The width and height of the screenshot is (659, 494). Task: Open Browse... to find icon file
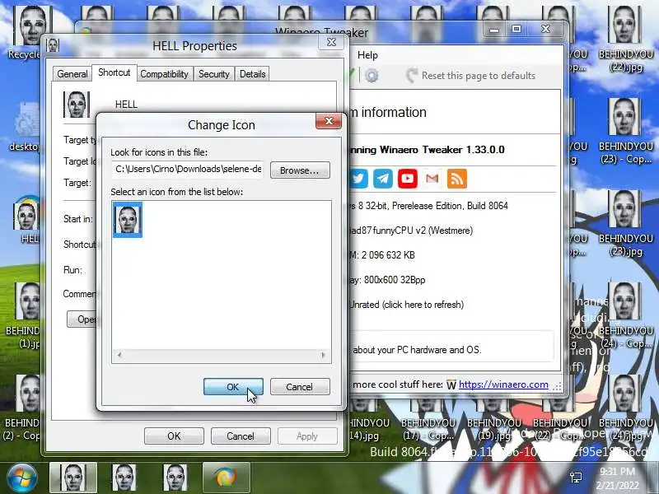[300, 170]
